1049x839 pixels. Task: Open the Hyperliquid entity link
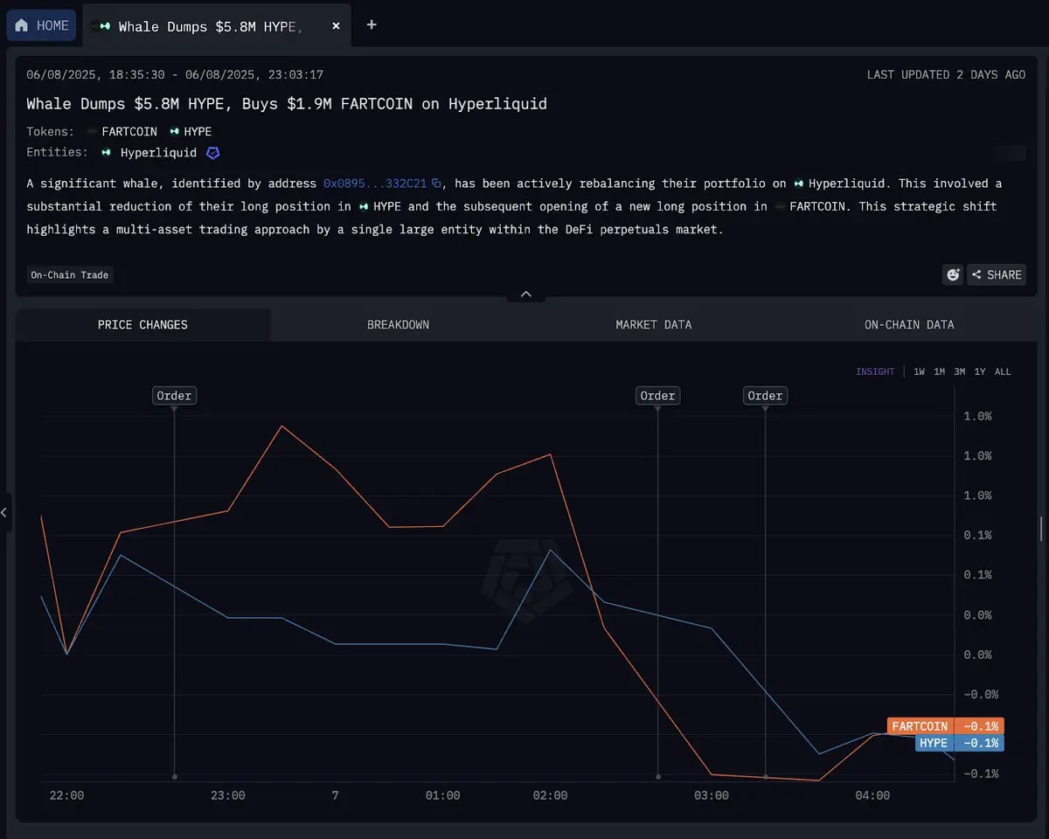pos(149,152)
